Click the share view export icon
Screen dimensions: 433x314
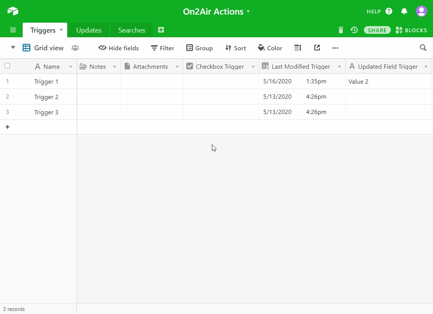pos(317,48)
